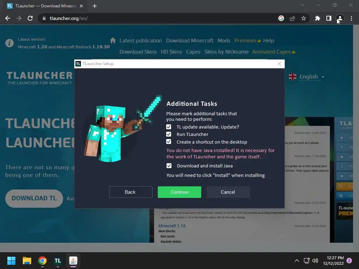Open the clock showing 12:27 PM

[x=333, y=261]
